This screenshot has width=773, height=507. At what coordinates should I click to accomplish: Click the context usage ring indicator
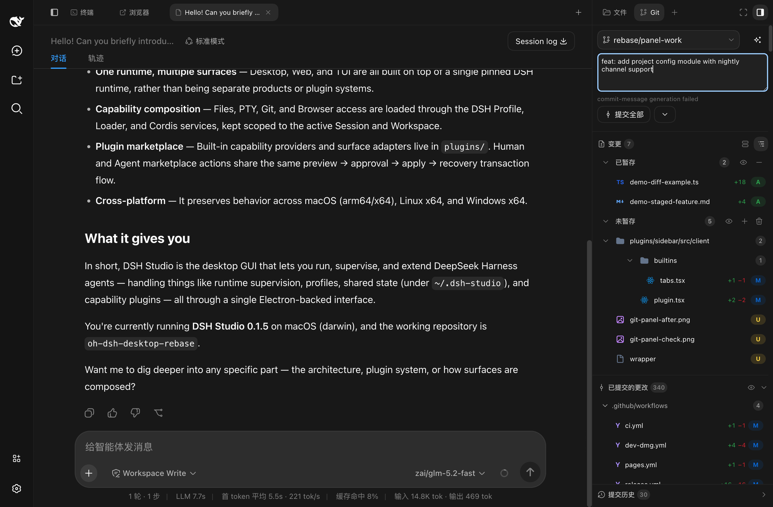[x=504, y=473]
